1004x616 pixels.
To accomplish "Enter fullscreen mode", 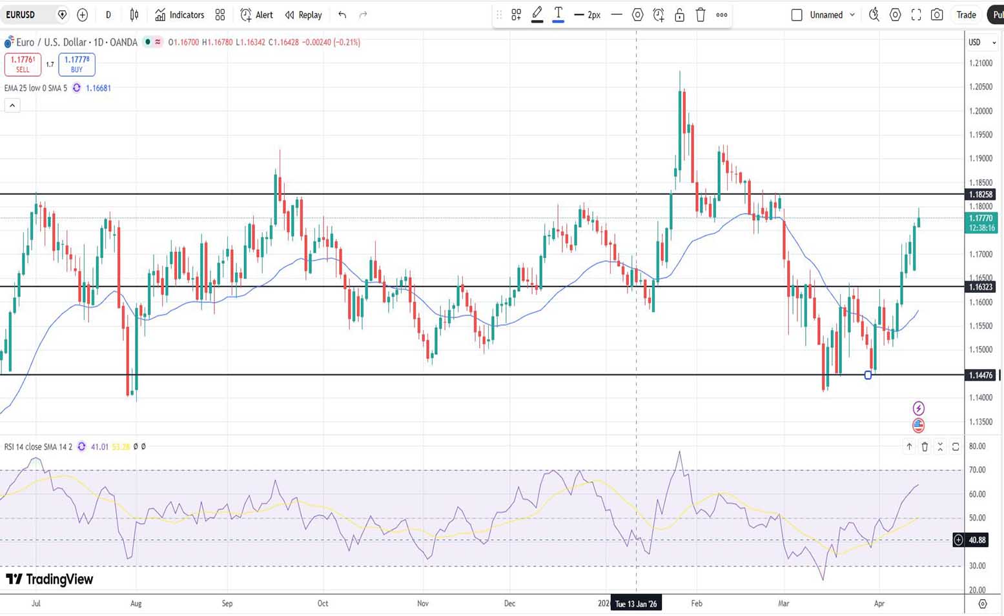I will tap(916, 15).
